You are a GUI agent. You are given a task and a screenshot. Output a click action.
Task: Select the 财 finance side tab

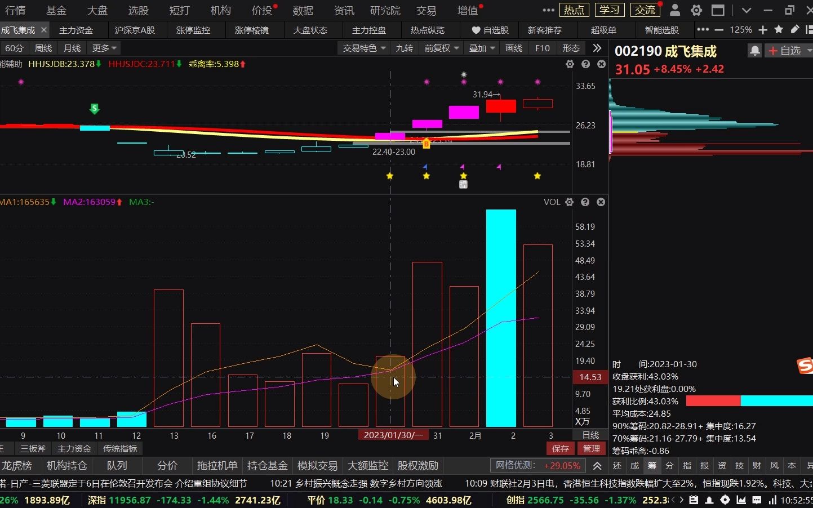coord(757,466)
